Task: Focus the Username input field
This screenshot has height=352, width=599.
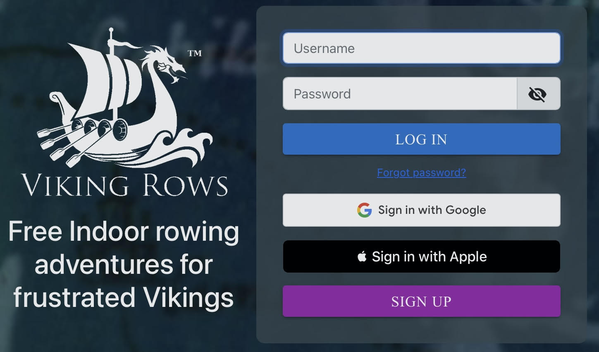Action: click(421, 48)
